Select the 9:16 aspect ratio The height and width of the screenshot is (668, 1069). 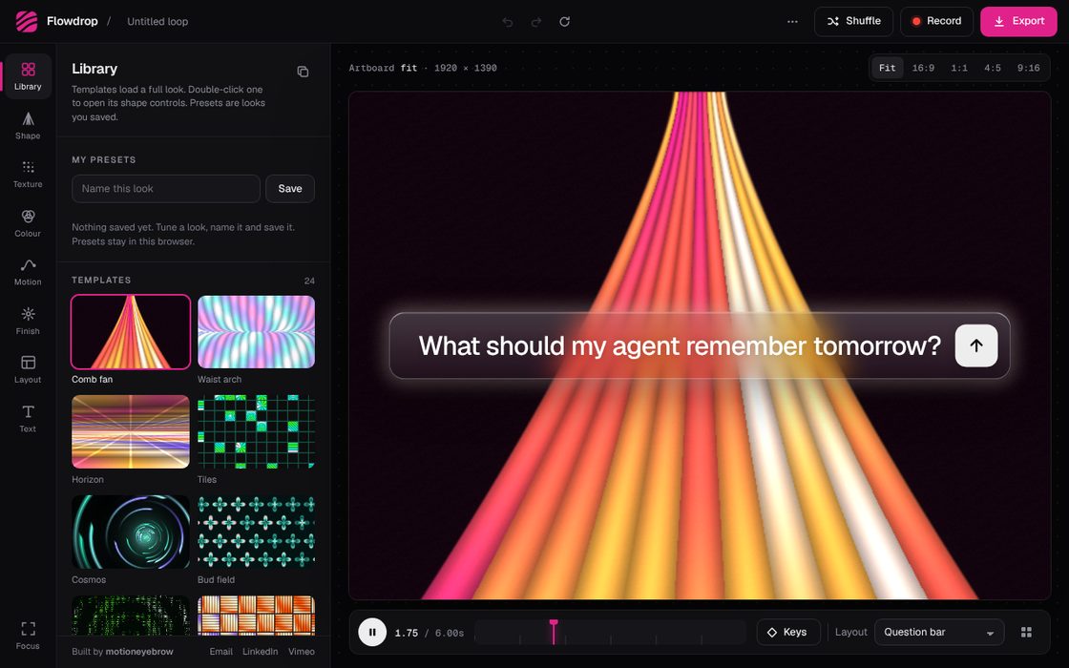(x=1028, y=68)
